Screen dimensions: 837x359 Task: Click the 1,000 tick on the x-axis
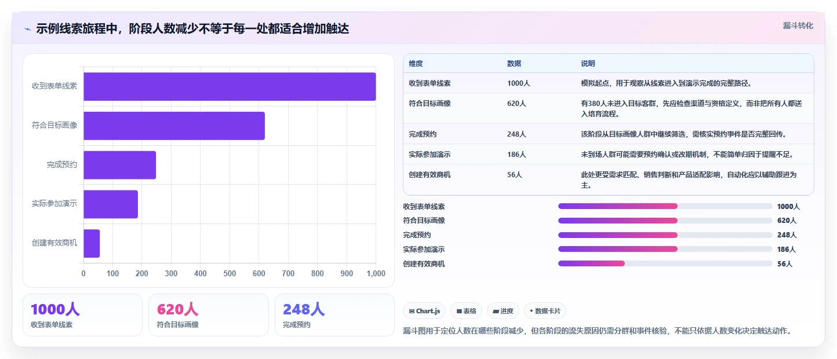[x=376, y=273]
